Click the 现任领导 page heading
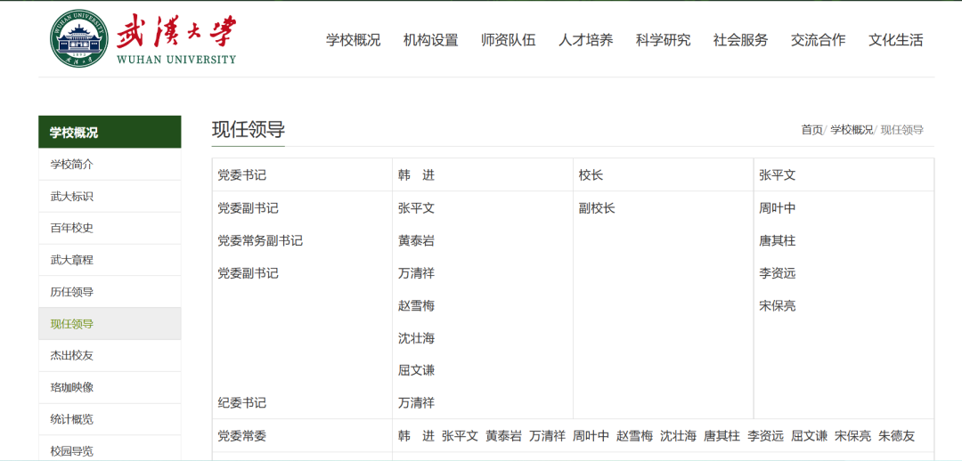Viewport: 962px width, 461px height. click(x=249, y=130)
